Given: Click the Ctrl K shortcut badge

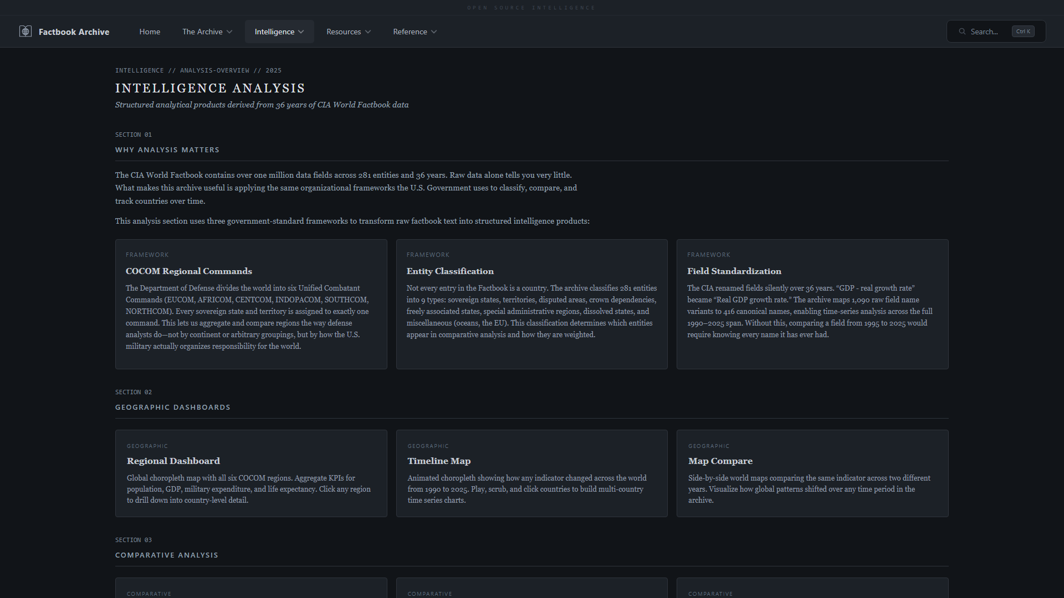Looking at the screenshot, I should (x=1022, y=32).
